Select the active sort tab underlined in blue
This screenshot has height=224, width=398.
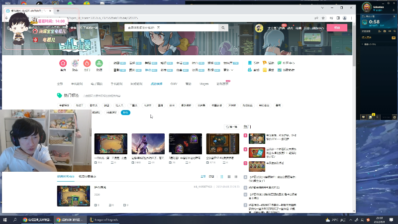[66, 177]
